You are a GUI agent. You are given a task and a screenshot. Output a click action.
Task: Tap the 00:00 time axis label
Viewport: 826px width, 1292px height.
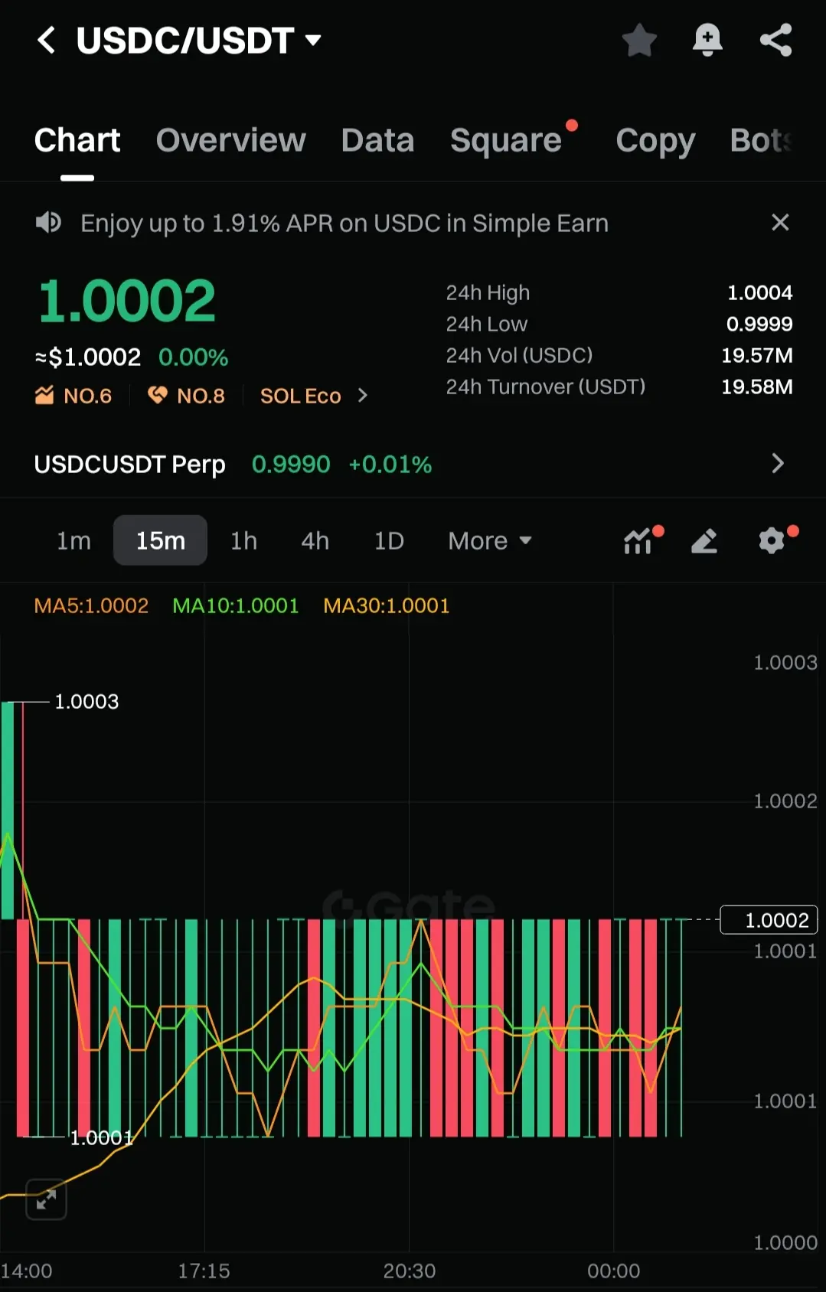[x=614, y=1271]
